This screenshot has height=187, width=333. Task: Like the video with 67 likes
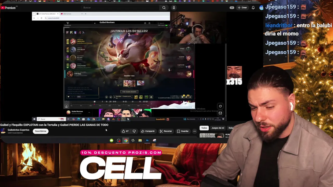tap(125, 131)
